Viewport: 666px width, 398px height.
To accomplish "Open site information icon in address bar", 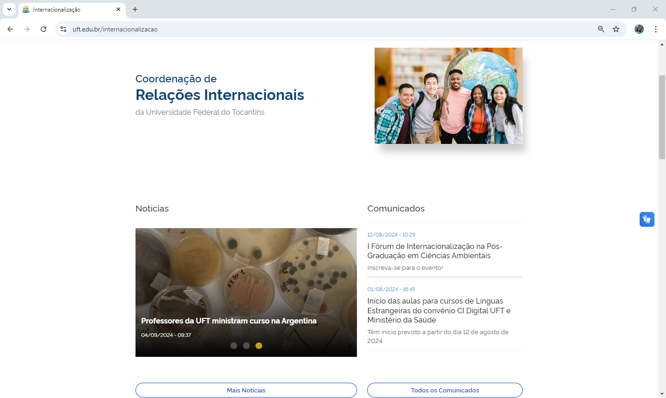I will point(63,29).
